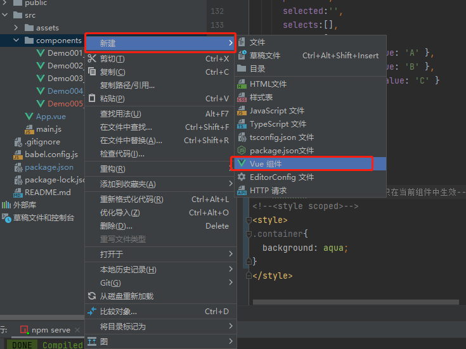Viewport: 466px width, 349px height.
Task: Click the TS icon beside TypeScript 文件
Action: (x=242, y=124)
